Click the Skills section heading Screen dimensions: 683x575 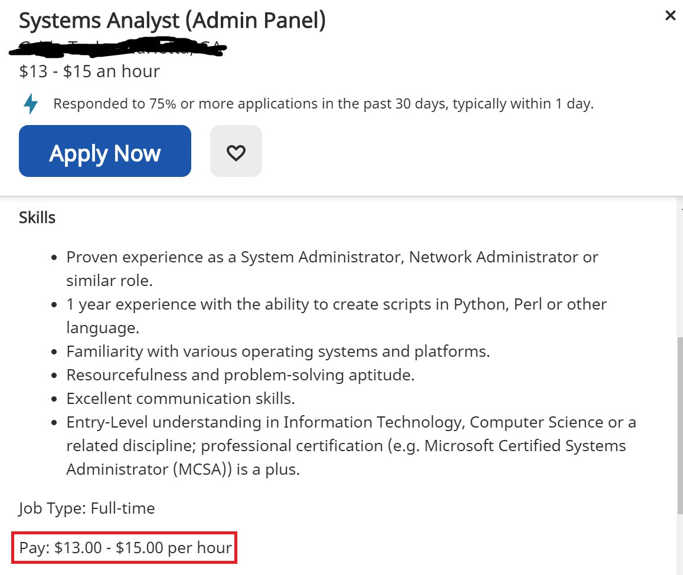(x=37, y=218)
